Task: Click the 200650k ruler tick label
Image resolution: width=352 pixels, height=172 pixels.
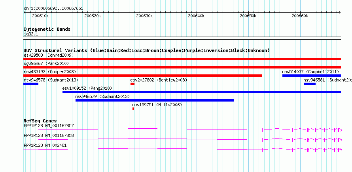Action: (248, 16)
